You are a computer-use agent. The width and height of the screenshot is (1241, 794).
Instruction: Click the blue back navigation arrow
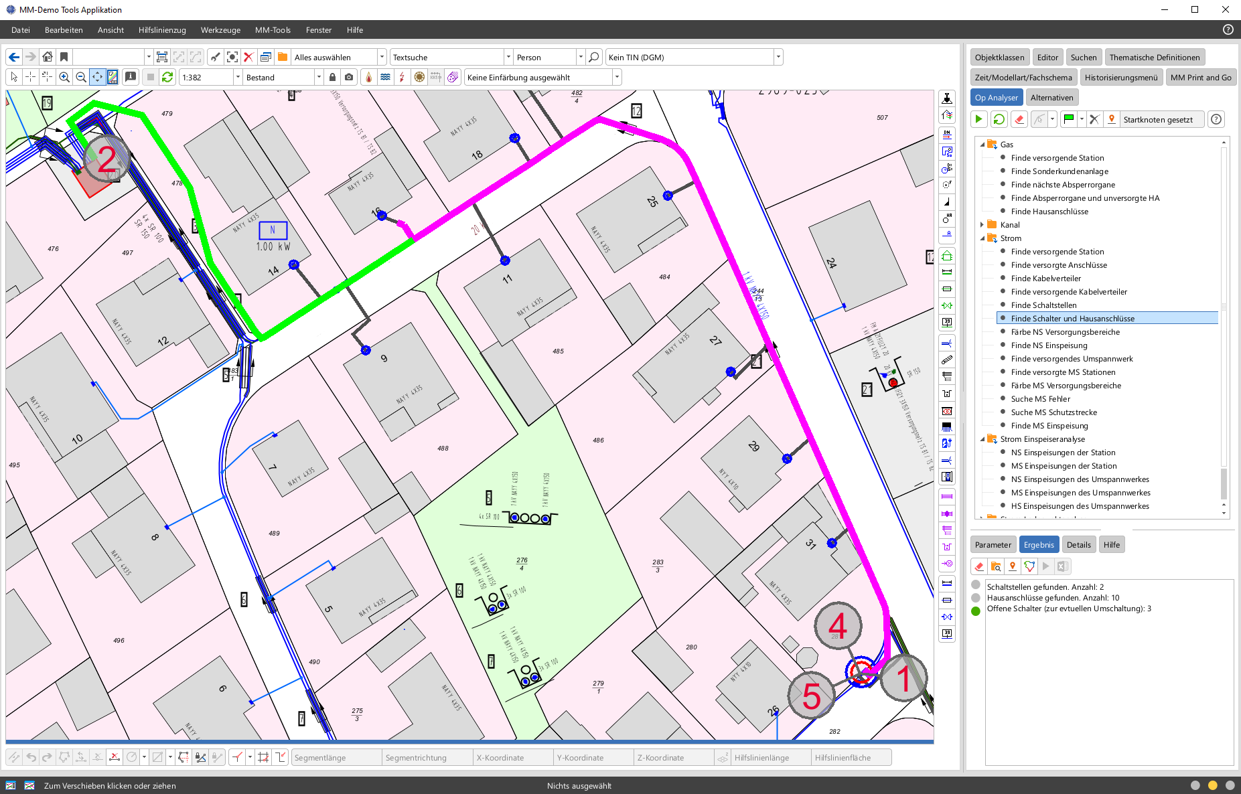[14, 57]
